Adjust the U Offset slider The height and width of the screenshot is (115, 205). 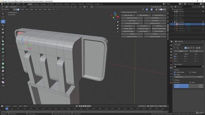click(x=189, y=85)
